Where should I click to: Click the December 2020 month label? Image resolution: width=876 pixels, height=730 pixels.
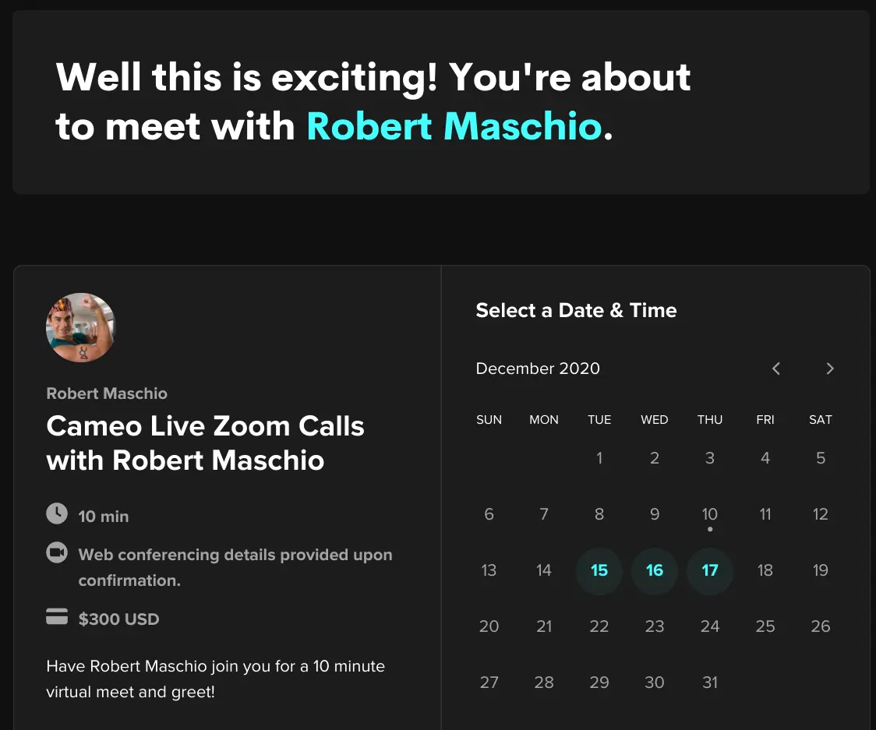tap(538, 369)
